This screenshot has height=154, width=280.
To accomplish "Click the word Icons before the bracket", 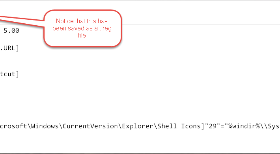I will [191, 126].
